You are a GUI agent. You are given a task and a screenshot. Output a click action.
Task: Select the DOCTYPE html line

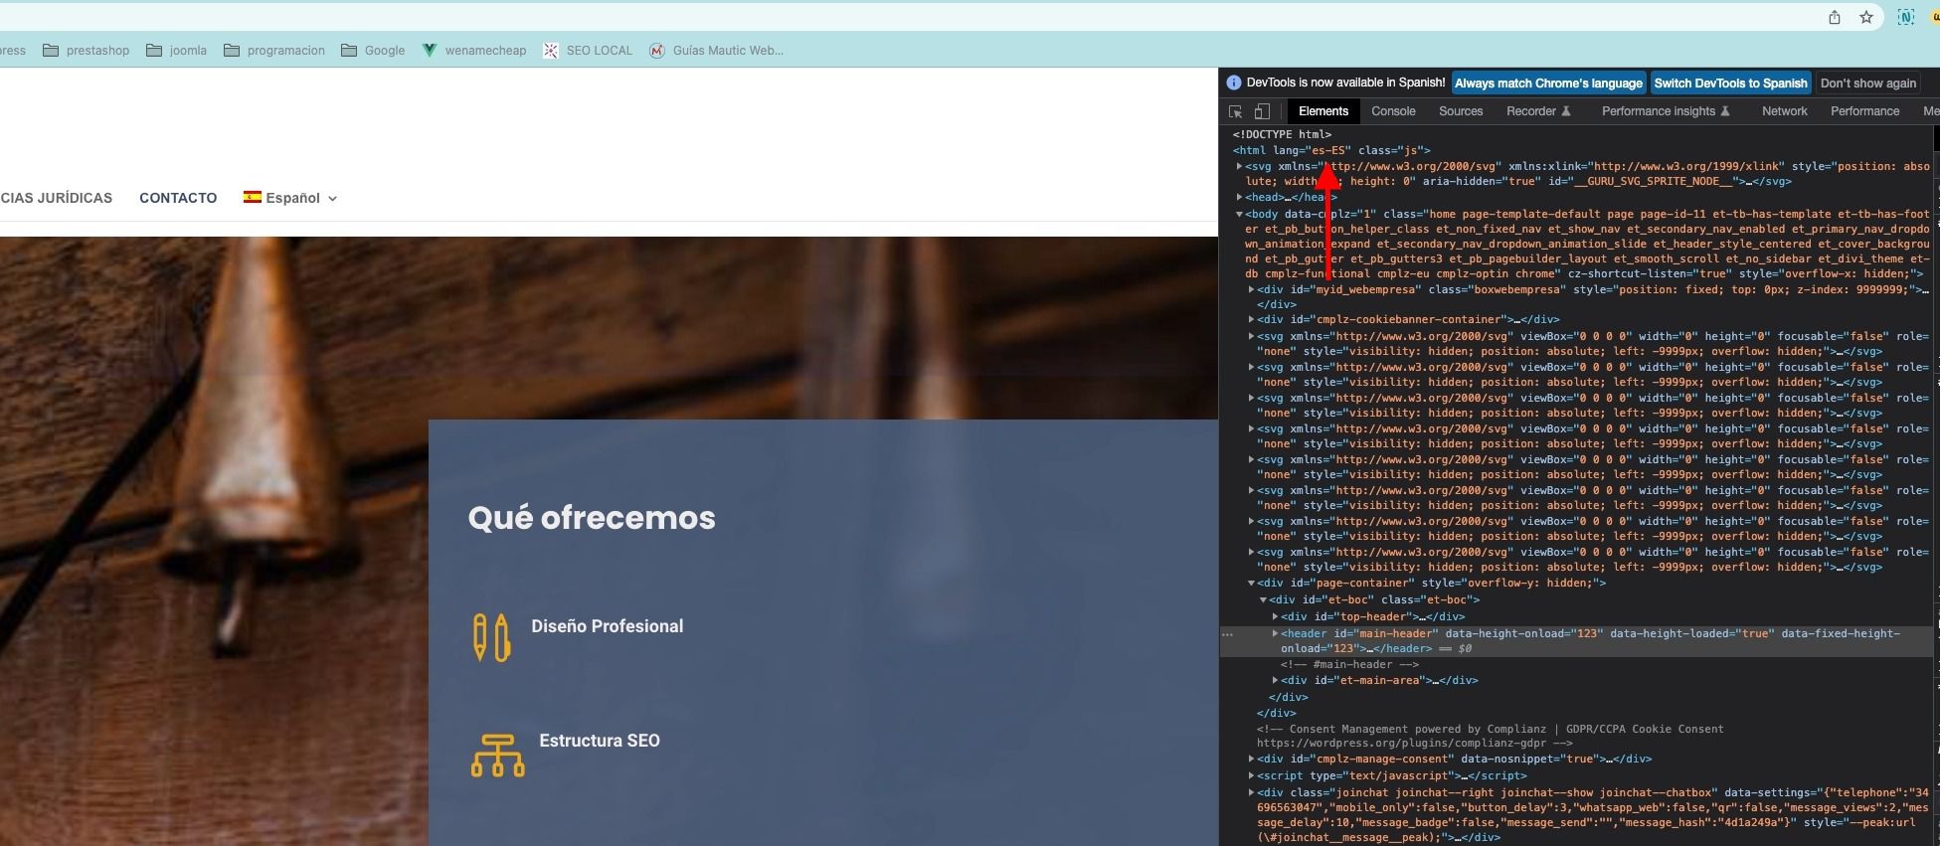[1282, 134]
